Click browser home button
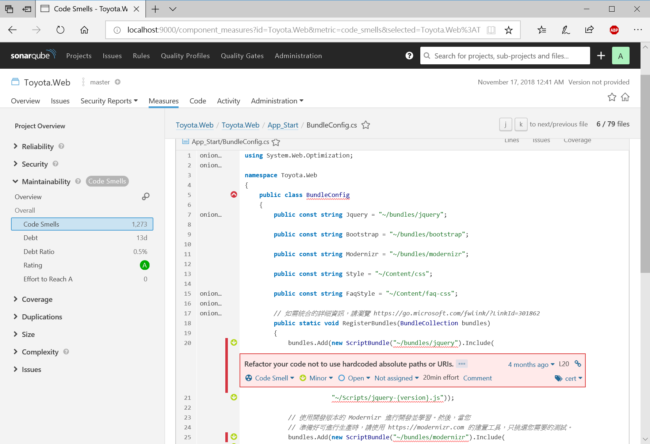The width and height of the screenshot is (650, 444). tap(84, 30)
